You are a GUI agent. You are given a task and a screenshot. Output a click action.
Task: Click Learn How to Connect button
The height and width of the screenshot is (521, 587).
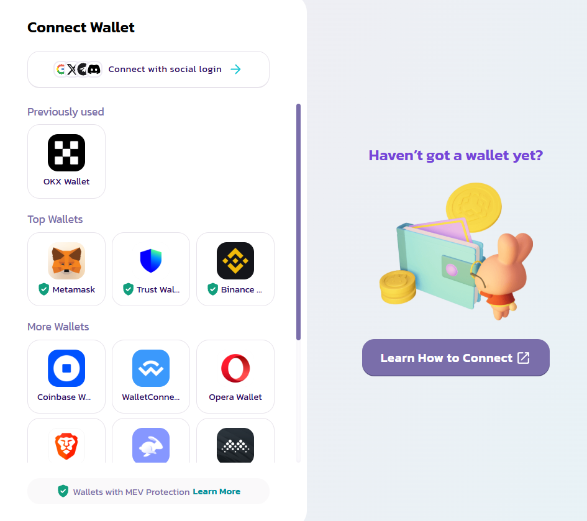point(455,358)
